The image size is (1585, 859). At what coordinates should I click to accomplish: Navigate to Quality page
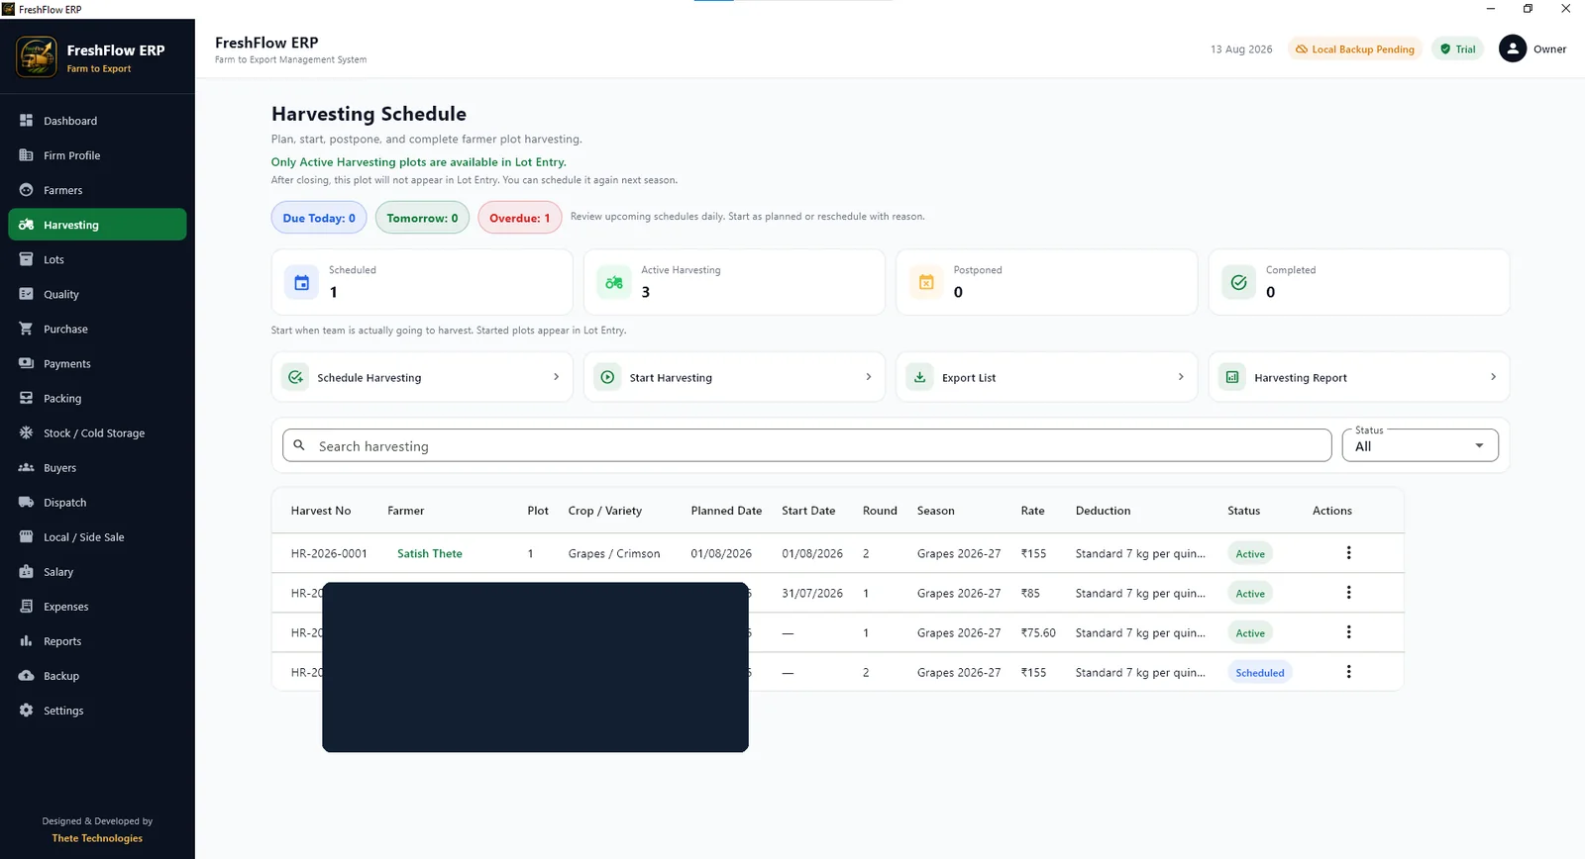97,294
